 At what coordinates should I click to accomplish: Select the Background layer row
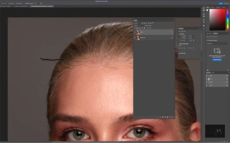[x=154, y=38]
